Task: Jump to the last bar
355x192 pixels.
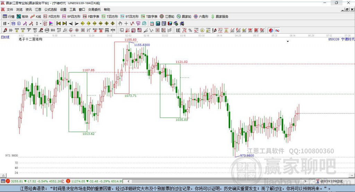Action: (x=64, y=24)
